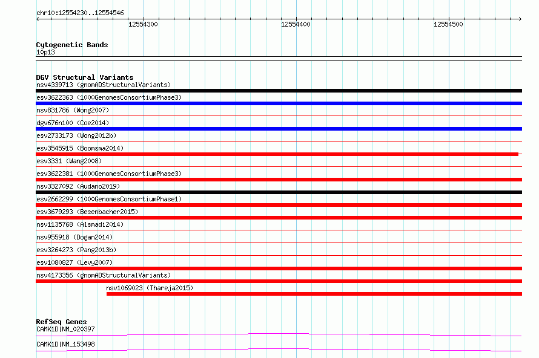Click ruler position 12554300

pyautogui.click(x=143, y=24)
